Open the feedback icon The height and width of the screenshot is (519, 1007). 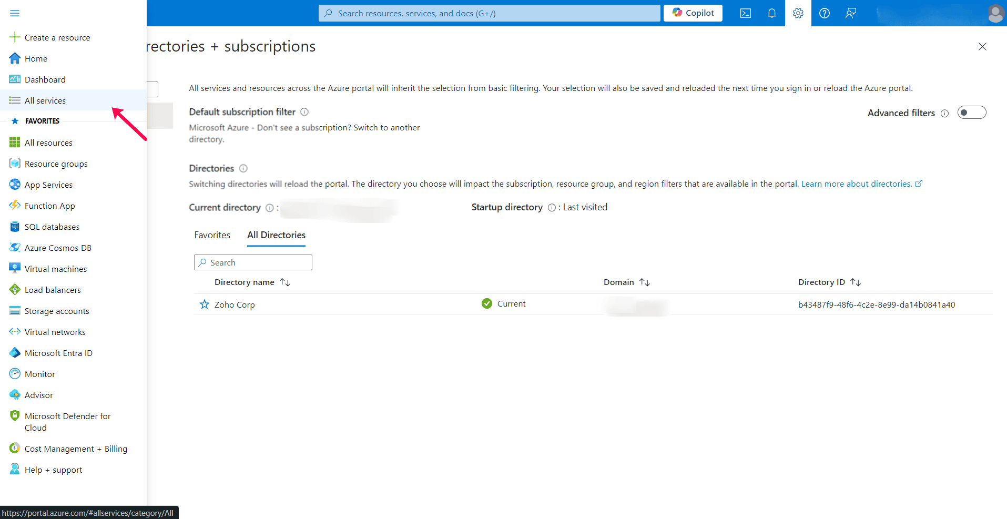tap(851, 13)
